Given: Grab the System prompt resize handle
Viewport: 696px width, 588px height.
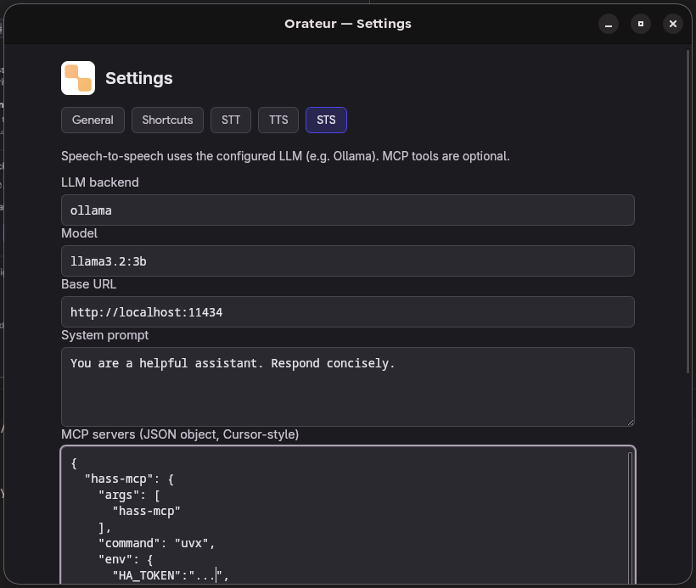Looking at the screenshot, I should click(x=629, y=421).
